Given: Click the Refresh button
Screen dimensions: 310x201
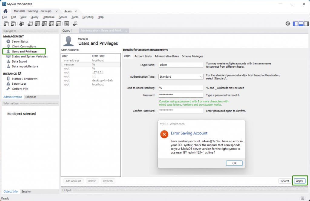Looking at the screenshot, I should pyautogui.click(x=108, y=181).
